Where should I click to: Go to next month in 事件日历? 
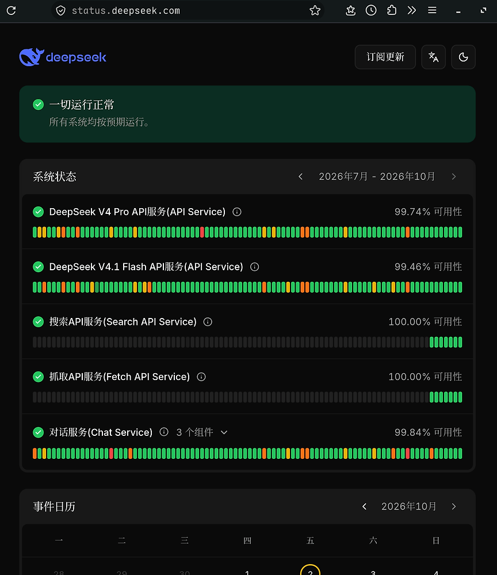point(454,507)
